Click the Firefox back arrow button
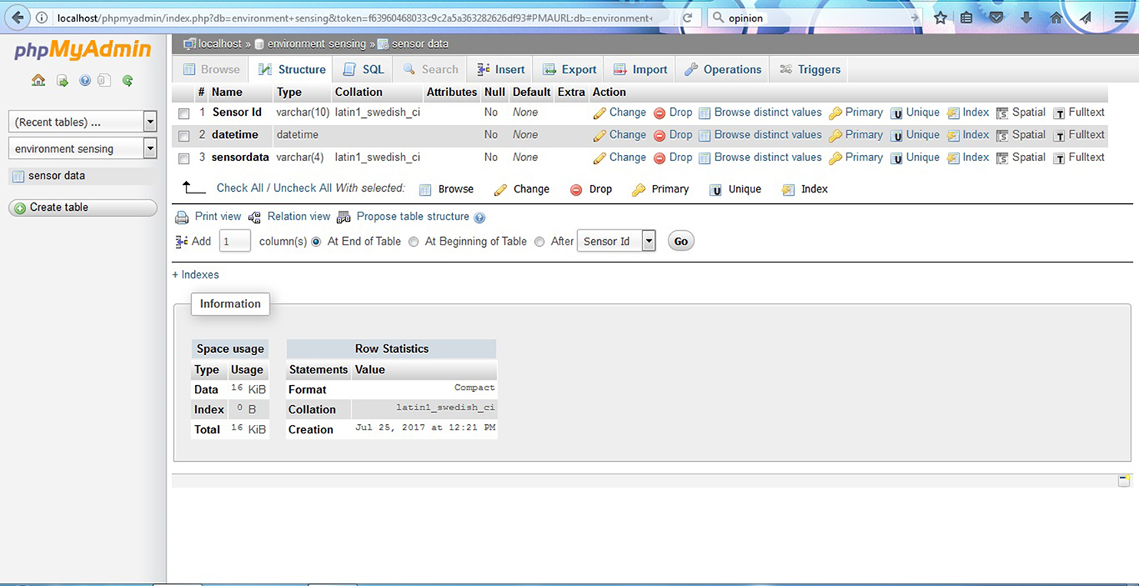 click(18, 17)
